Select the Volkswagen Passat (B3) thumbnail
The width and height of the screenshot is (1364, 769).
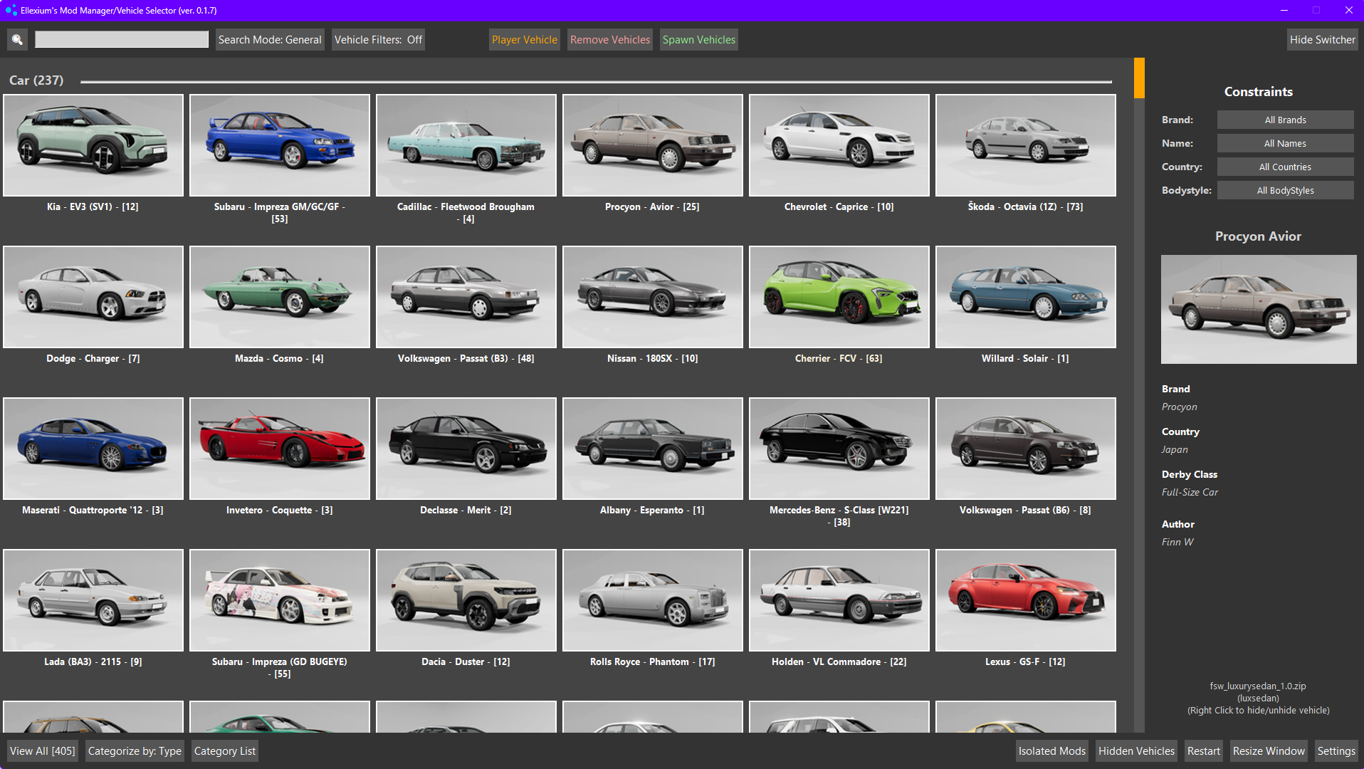[466, 297]
